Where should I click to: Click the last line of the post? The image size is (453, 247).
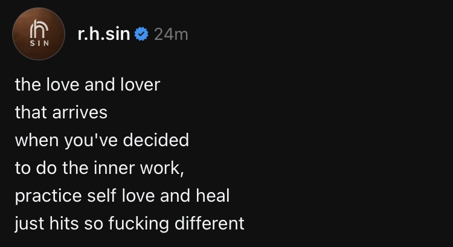[x=129, y=224]
